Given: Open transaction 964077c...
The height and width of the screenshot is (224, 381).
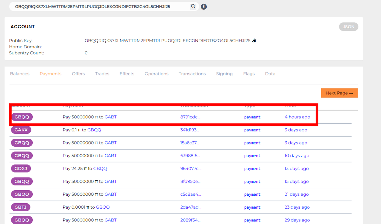Looking at the screenshot, I should pos(190,169).
